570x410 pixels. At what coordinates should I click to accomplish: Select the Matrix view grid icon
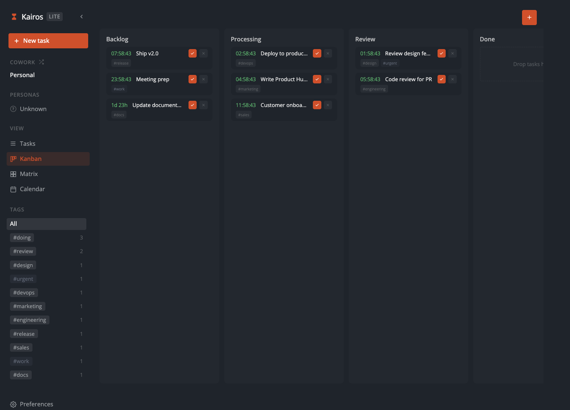[13, 174]
